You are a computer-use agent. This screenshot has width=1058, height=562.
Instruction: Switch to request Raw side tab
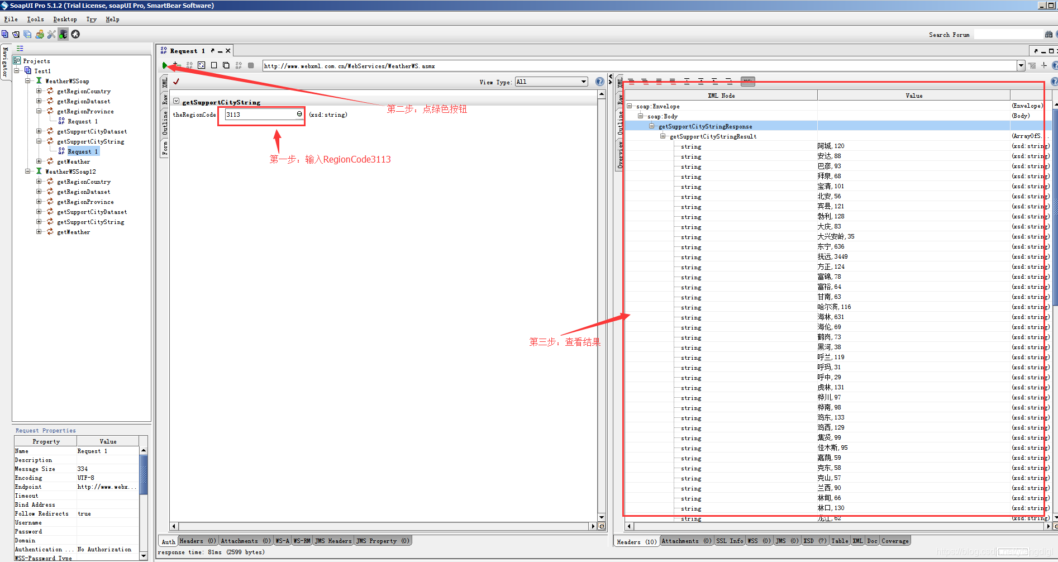pos(165,99)
